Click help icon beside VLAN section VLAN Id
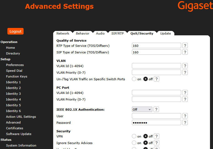 [x=185, y=66]
